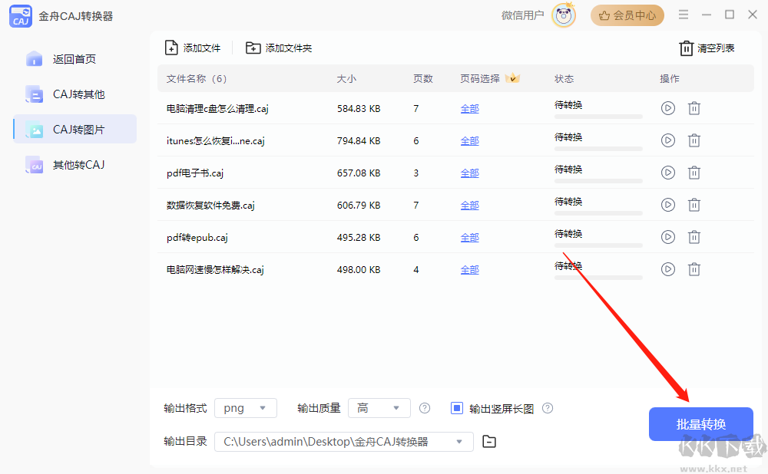Start converting 电脑网速慢怎样解决.caj
Screen dimensions: 768x474
point(667,269)
